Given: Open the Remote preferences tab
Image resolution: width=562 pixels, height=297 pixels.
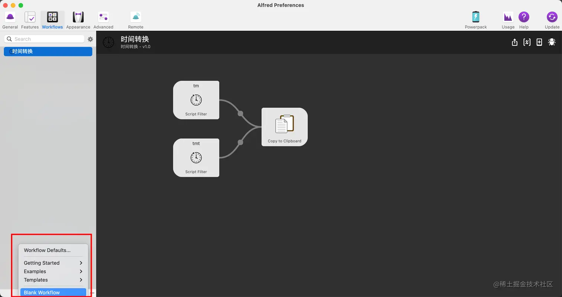Looking at the screenshot, I should (136, 20).
